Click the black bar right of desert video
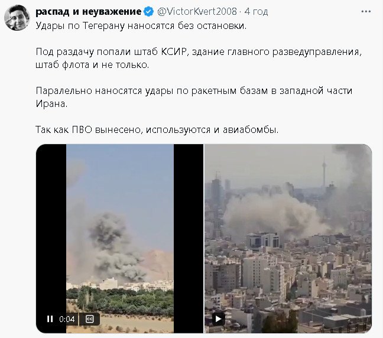The width and height of the screenshot is (383, 338). click(x=189, y=238)
